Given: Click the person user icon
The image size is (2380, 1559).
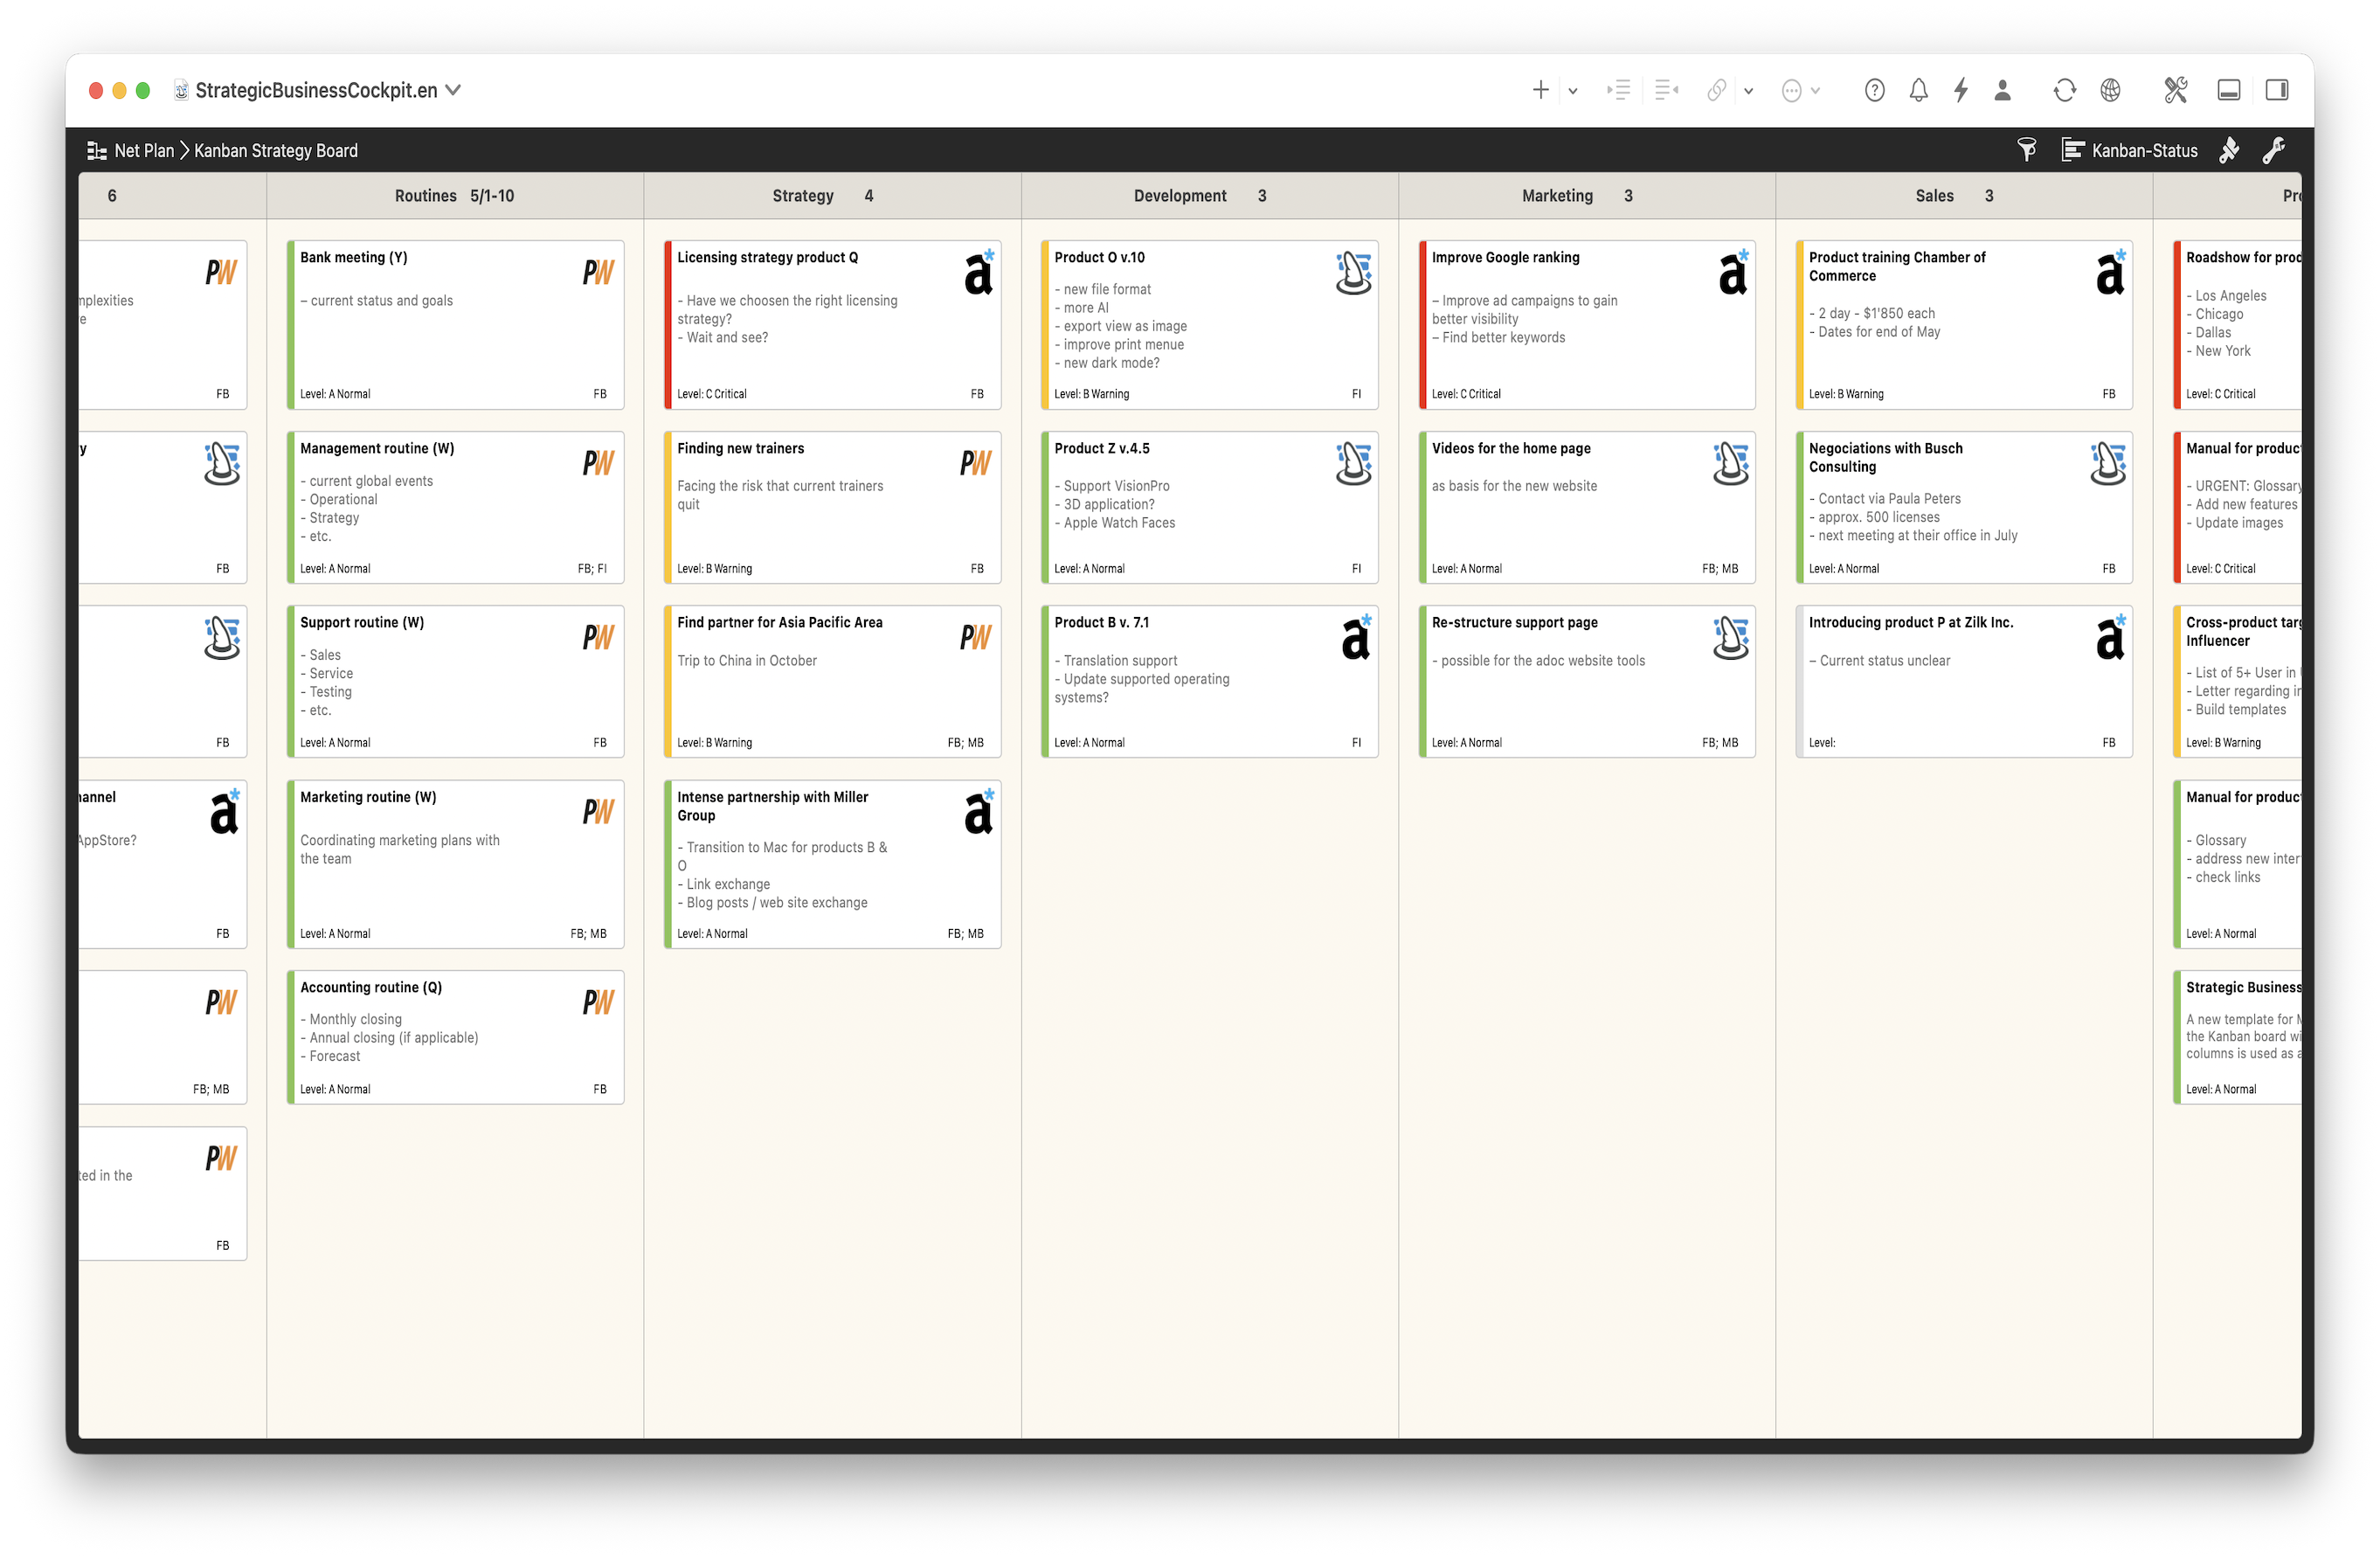Looking at the screenshot, I should [x=2002, y=90].
